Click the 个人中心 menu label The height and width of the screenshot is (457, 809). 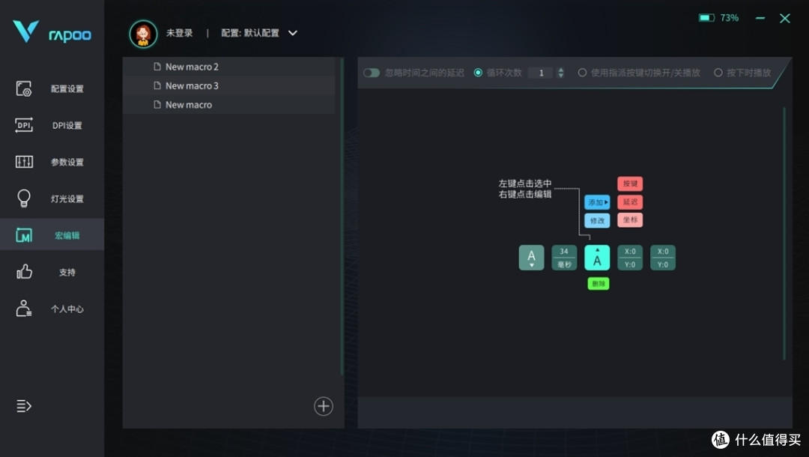tap(67, 309)
